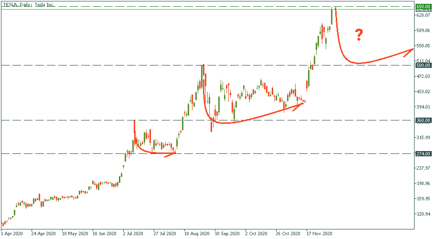The height and width of the screenshot is (239, 437).
Task: Select the 274.00 price level label
Action: 424,153
